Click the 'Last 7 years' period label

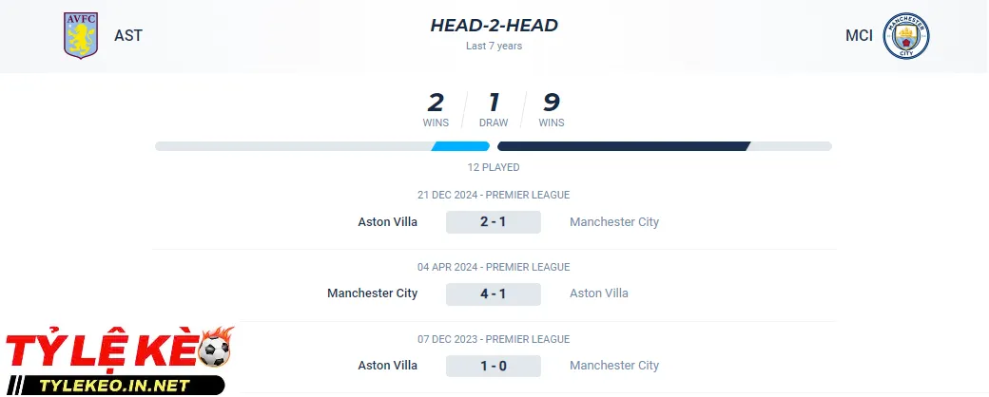[494, 46]
